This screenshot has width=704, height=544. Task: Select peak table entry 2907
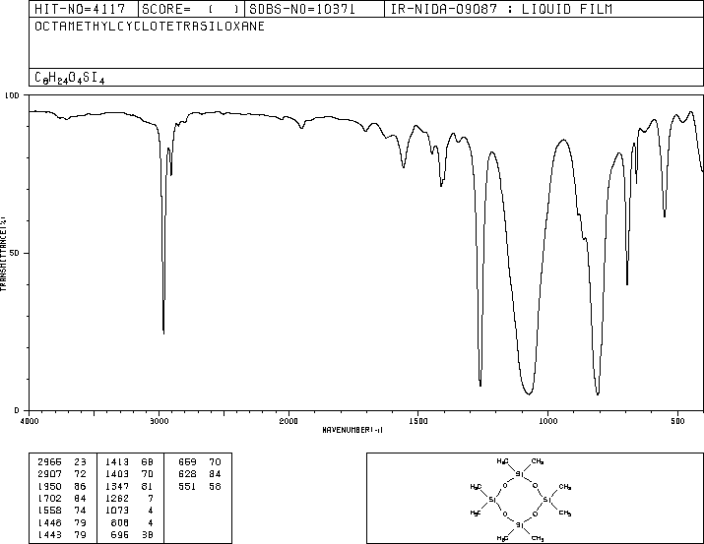point(49,474)
